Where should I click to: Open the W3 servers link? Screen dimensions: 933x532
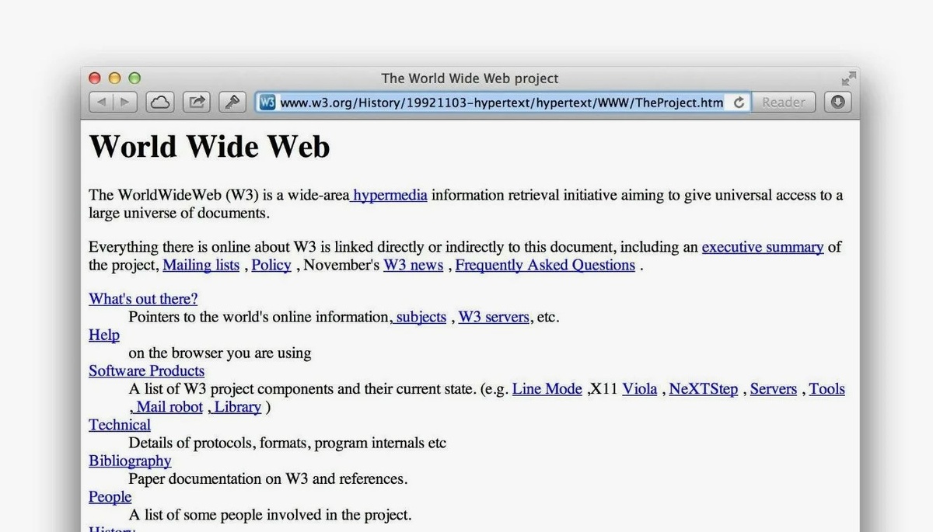coord(494,317)
